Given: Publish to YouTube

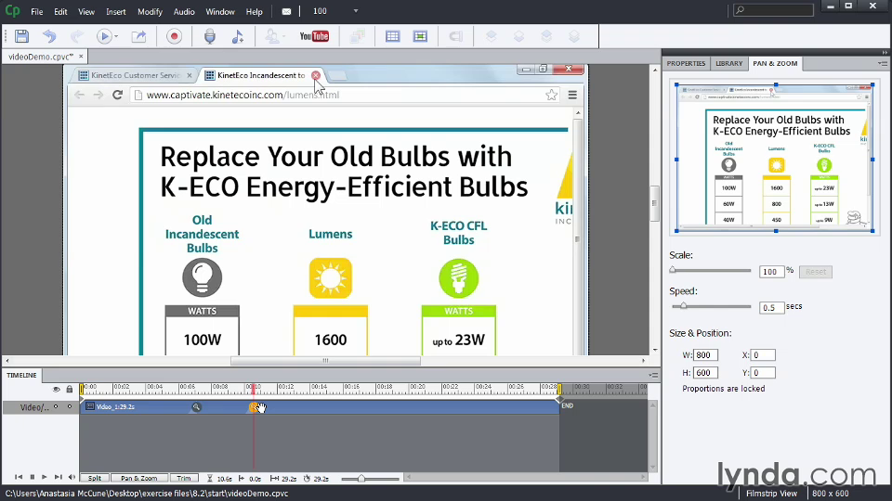Looking at the screenshot, I should point(314,36).
